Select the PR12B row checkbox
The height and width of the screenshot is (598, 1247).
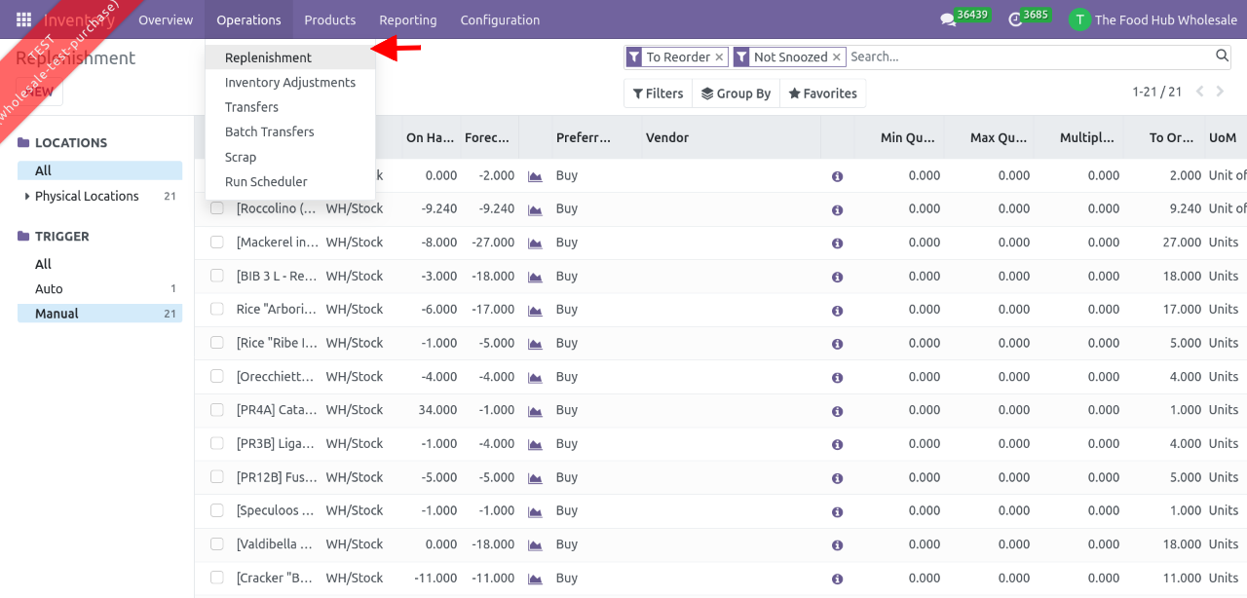click(x=217, y=477)
